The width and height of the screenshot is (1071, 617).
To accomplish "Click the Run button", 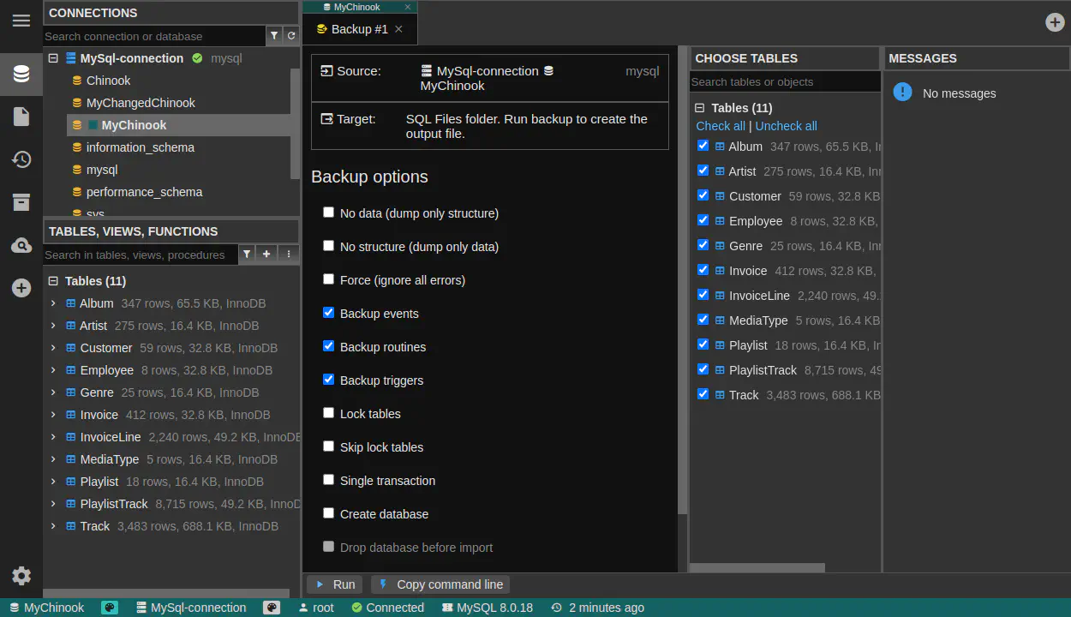I will (335, 584).
